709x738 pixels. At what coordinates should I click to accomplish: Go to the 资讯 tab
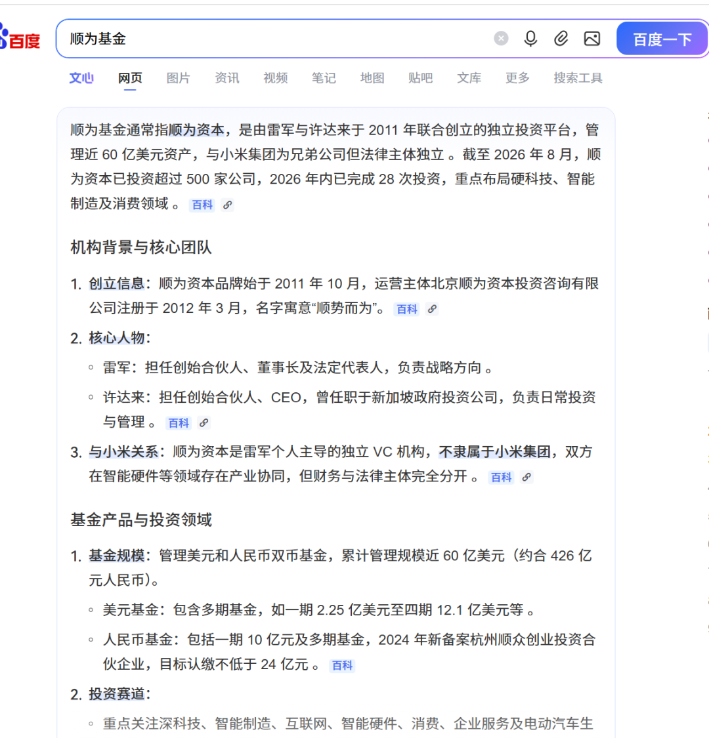pyautogui.click(x=226, y=77)
